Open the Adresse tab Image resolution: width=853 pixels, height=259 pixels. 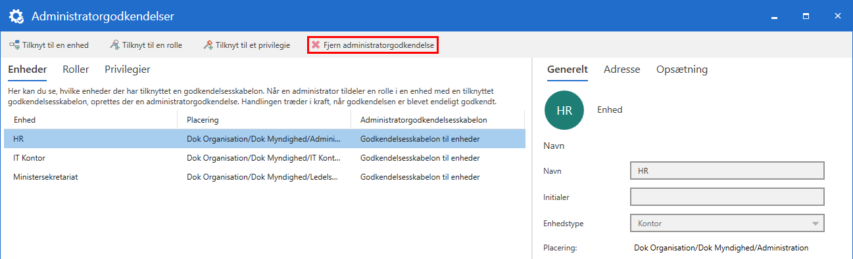pos(621,69)
